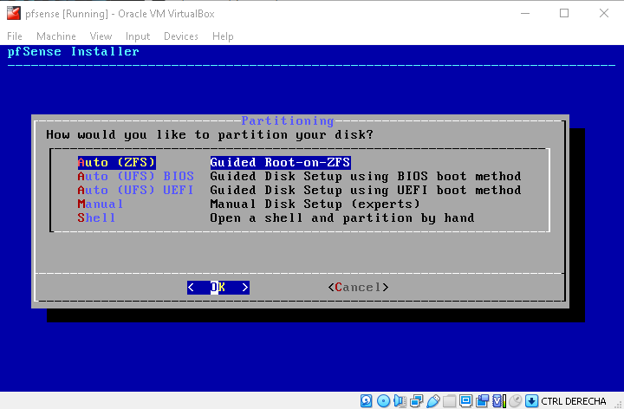Image resolution: width=624 pixels, height=409 pixels.
Task: Click the keyboard capture arrow icon
Action: point(530,400)
